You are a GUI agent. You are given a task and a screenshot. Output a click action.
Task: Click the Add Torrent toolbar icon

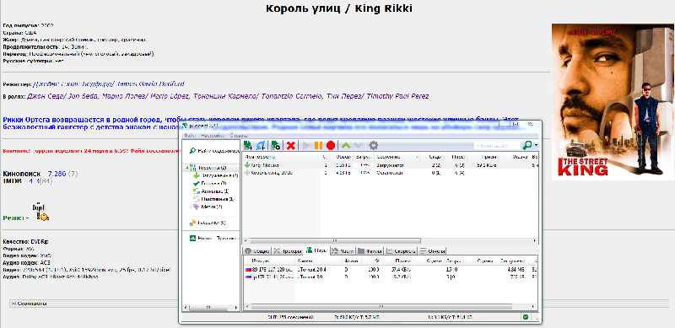click(248, 146)
